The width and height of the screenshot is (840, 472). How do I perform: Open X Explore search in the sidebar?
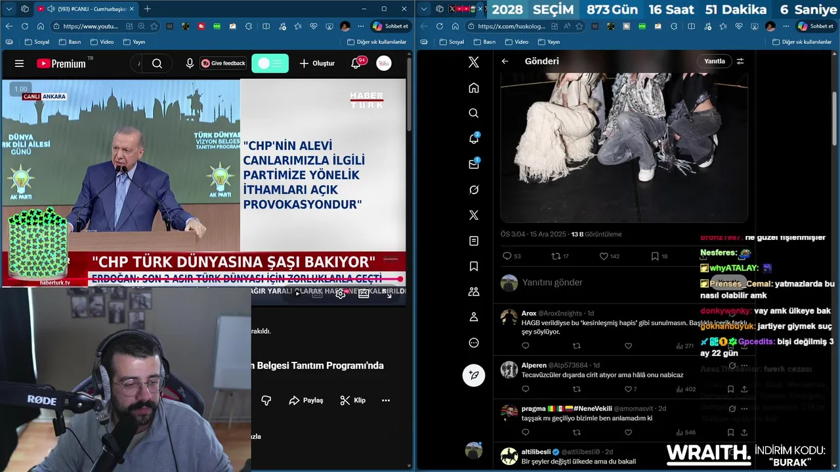[x=473, y=113]
